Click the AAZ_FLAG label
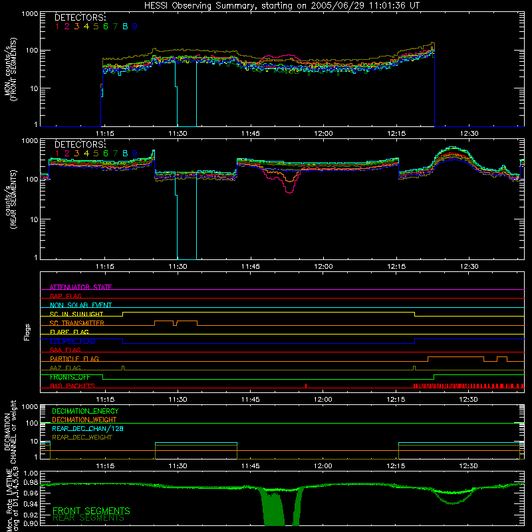 coord(65,368)
